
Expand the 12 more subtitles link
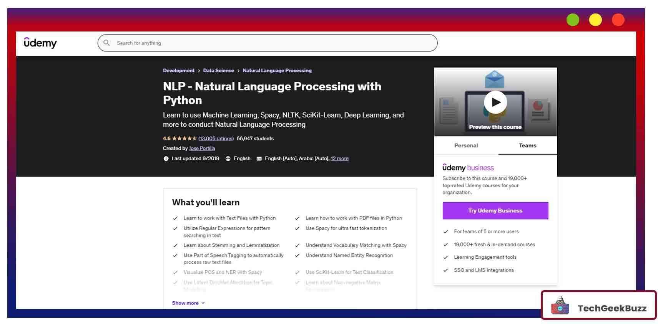[x=339, y=159]
